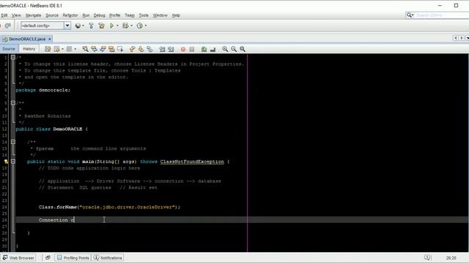Click the lightbulb hint icon beside main method
469x263 pixels.
click(6, 161)
